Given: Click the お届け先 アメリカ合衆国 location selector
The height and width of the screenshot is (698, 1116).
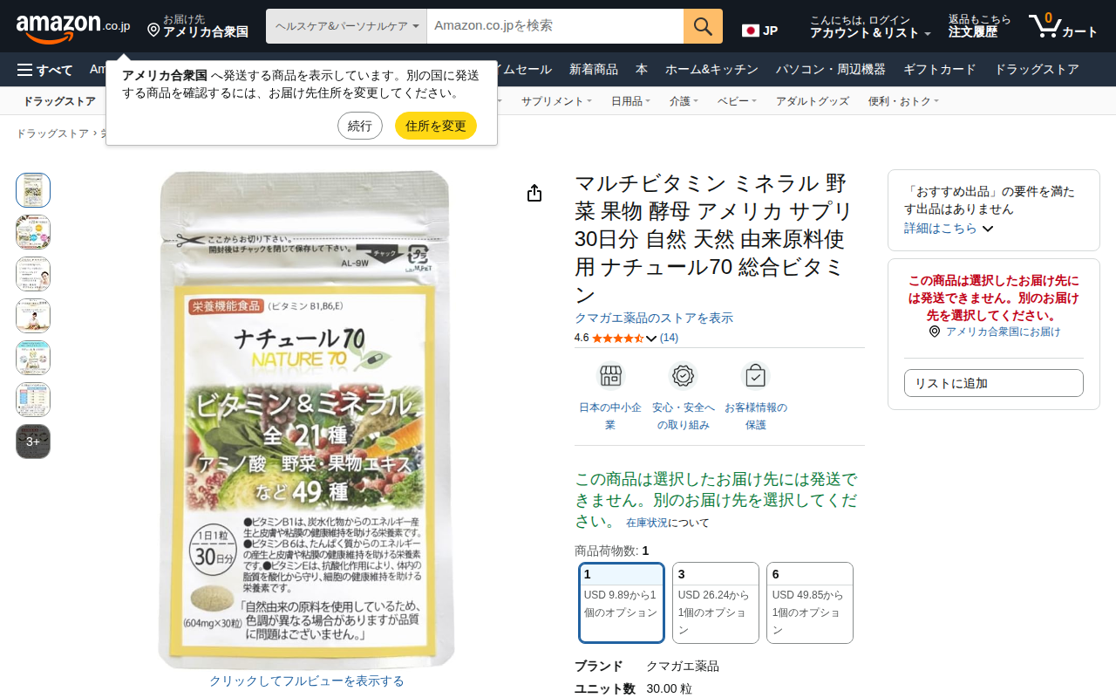Looking at the screenshot, I should tap(198, 27).
